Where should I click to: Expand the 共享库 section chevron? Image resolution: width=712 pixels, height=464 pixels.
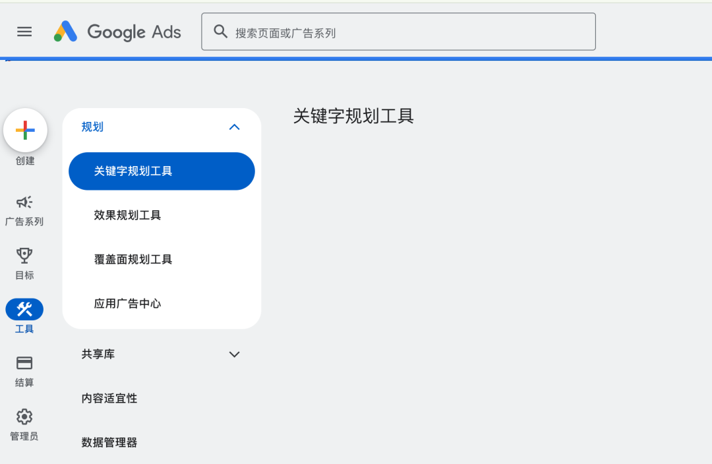(234, 355)
